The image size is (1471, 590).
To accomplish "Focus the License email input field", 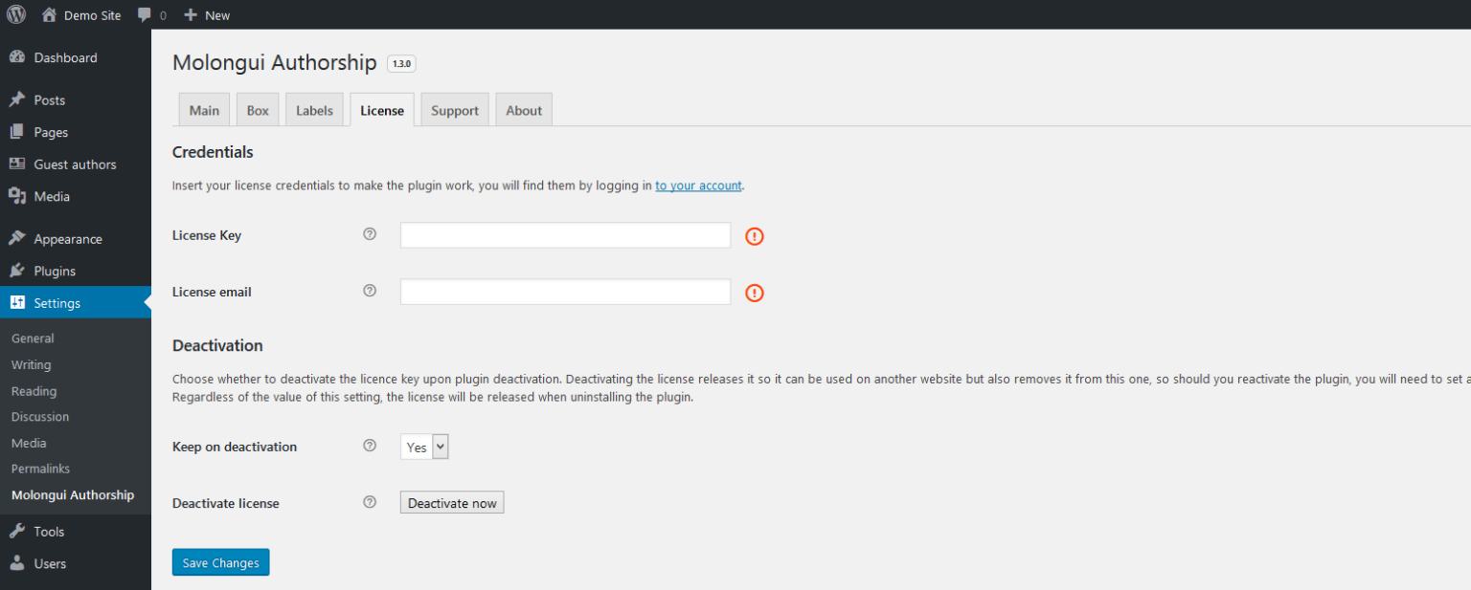I will (565, 292).
